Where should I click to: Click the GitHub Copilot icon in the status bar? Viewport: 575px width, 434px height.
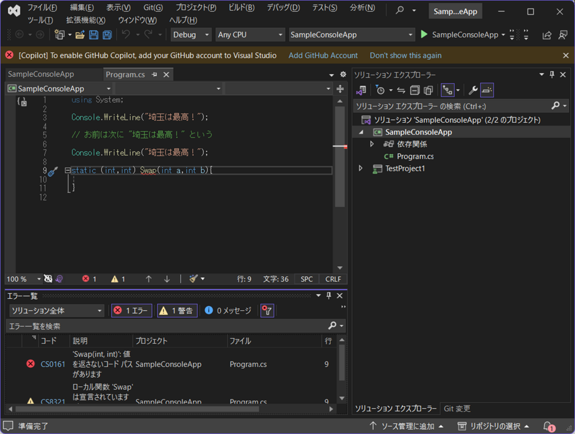click(x=49, y=279)
